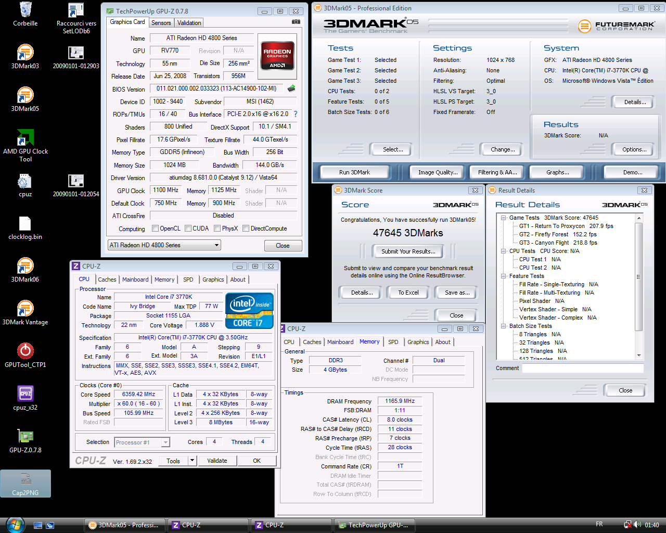The height and width of the screenshot is (533, 666).
Task: Select the AMD GPU Clock Tool icon
Action: pyautogui.click(x=25, y=145)
